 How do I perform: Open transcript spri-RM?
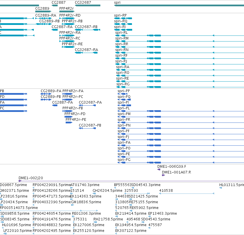click(122, 38)
